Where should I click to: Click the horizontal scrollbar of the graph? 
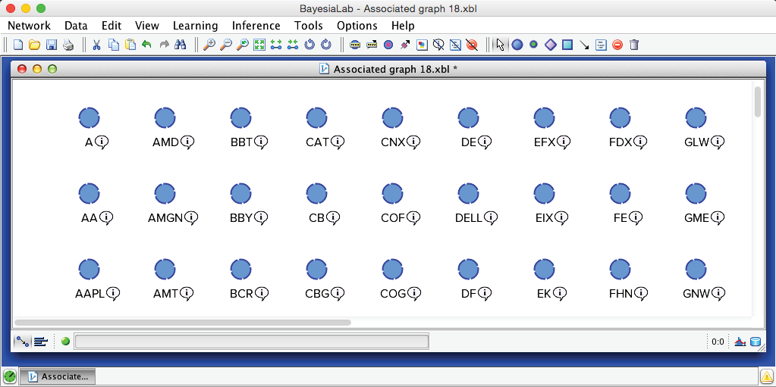pyautogui.click(x=182, y=323)
